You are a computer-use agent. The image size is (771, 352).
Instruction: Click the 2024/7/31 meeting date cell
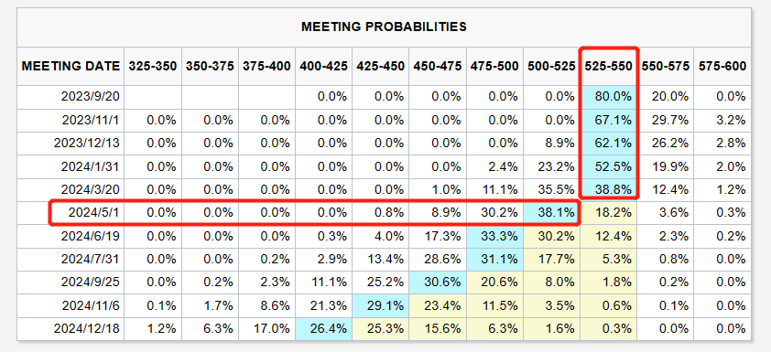pyautogui.click(x=71, y=260)
